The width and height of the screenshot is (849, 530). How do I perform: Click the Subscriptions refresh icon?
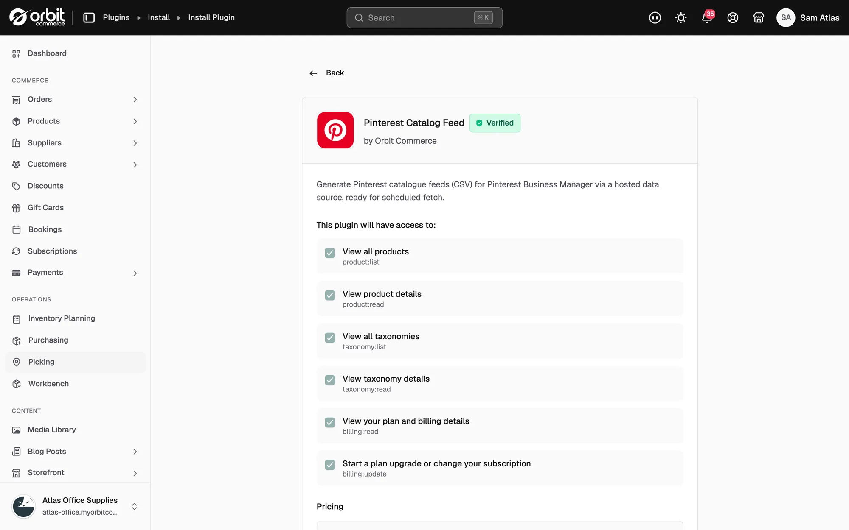pos(16,251)
